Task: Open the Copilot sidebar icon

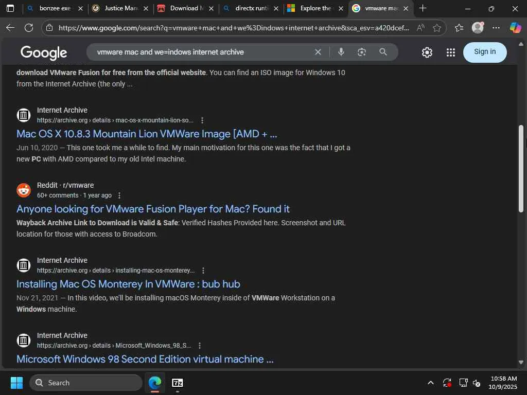Action: coord(515,28)
